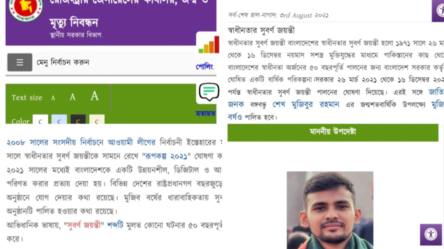The width and height of the screenshot is (444, 249).
Task: Open the hamburger menu button
Action: coord(20,62)
